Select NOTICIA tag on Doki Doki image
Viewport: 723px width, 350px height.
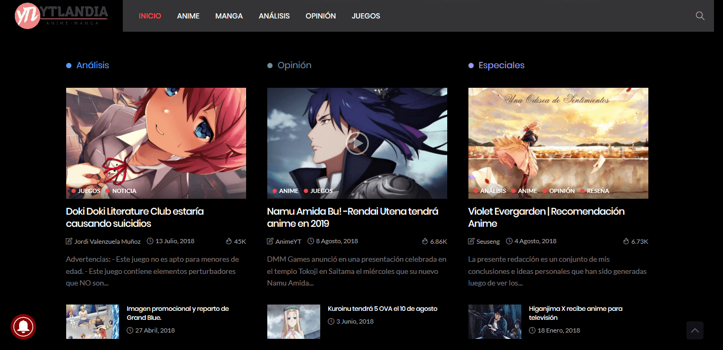pos(124,191)
